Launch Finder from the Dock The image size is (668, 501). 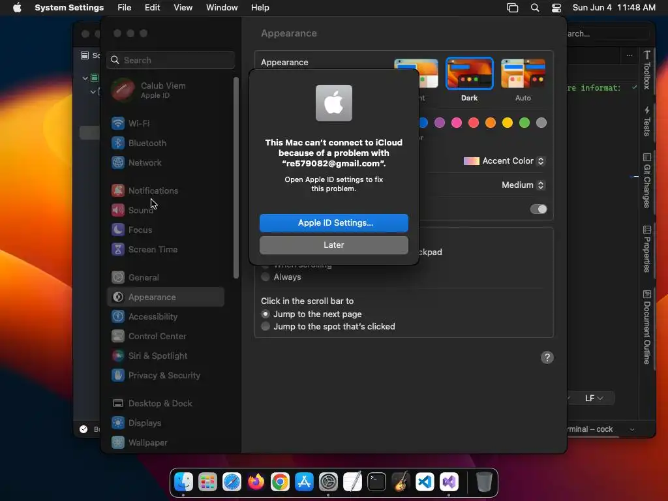tap(183, 482)
